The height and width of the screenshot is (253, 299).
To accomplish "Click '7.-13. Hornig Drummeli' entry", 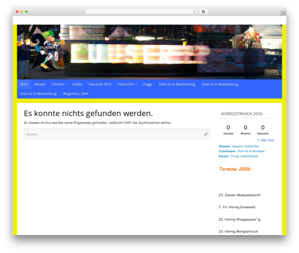I will (x=237, y=207).
